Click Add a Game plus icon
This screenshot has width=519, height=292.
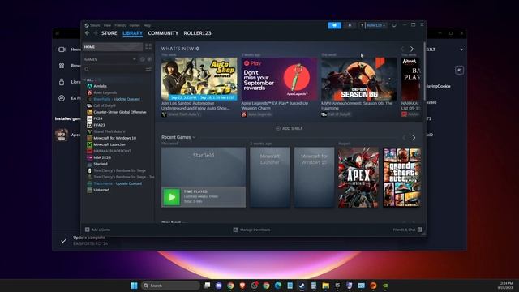(88, 230)
